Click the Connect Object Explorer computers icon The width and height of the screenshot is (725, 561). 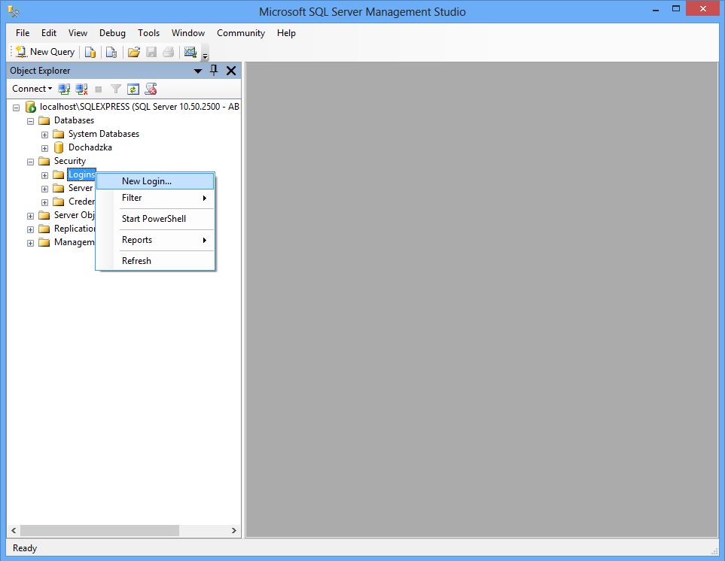coord(64,89)
